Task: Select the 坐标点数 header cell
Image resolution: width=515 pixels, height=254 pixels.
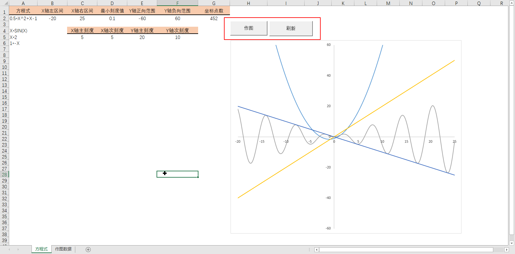Action: point(214,11)
